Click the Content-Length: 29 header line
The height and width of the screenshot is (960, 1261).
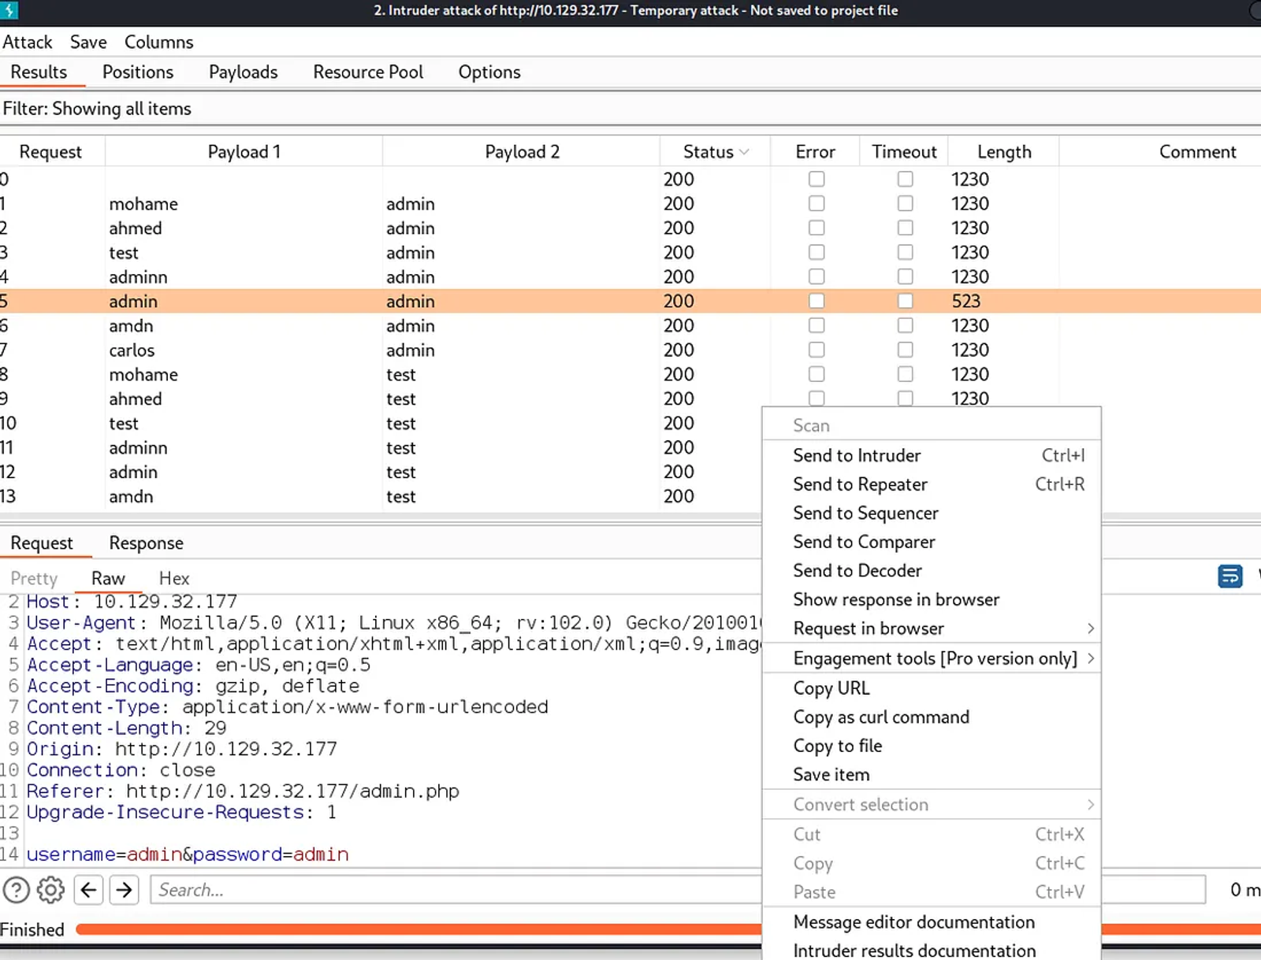click(126, 728)
